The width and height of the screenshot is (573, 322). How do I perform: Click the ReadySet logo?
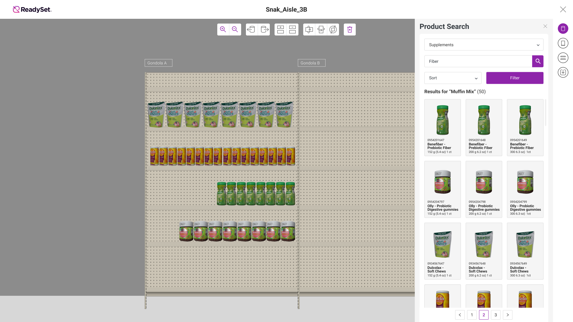32,9
